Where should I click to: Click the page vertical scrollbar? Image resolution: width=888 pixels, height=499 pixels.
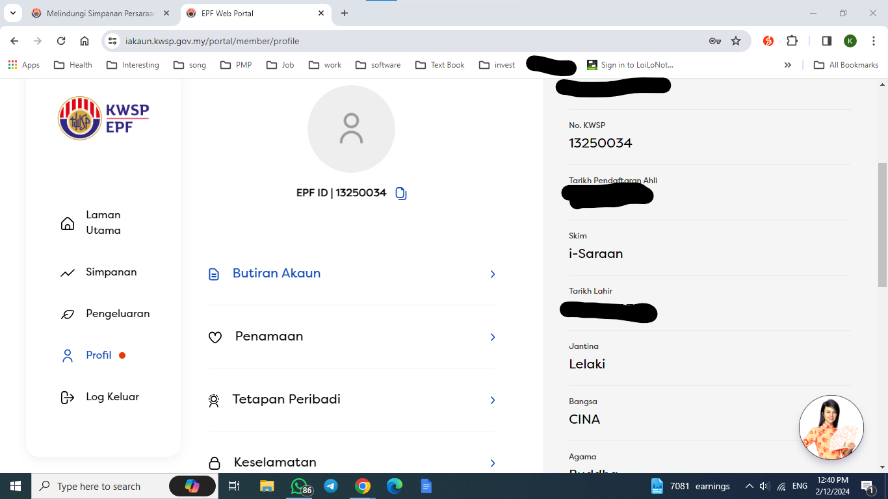point(882,224)
